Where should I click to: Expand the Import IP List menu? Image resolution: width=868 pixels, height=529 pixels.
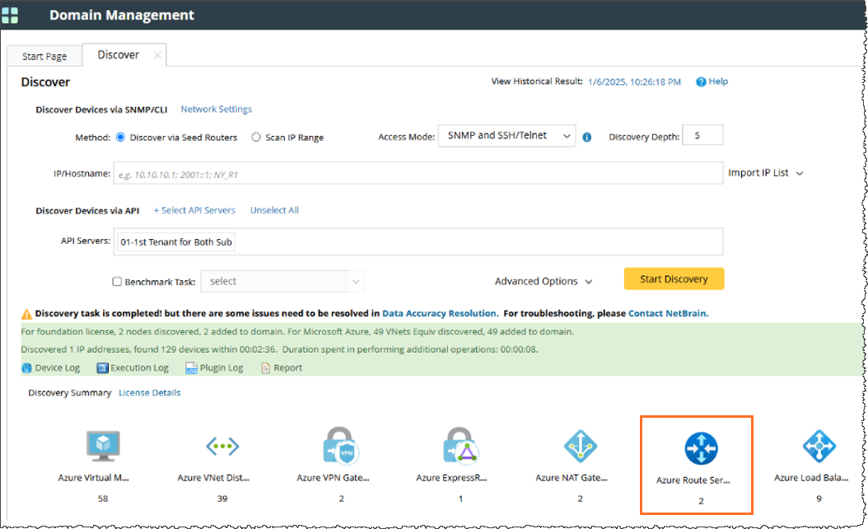(x=765, y=173)
